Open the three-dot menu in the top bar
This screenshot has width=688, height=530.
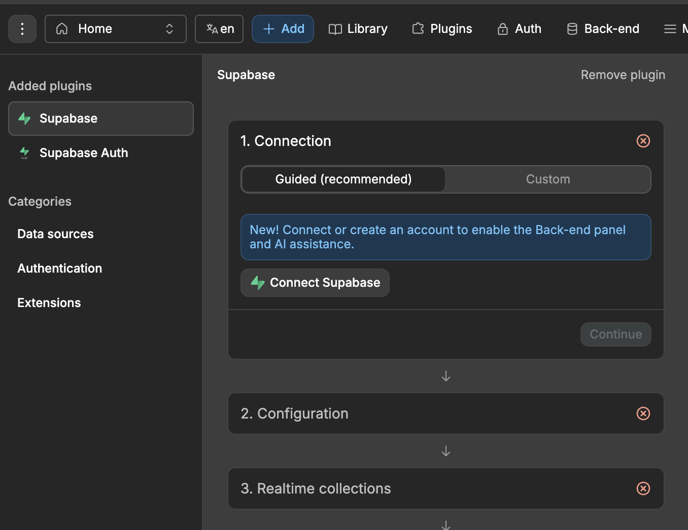(22, 29)
